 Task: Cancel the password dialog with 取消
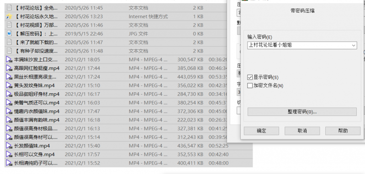click(x=302, y=131)
